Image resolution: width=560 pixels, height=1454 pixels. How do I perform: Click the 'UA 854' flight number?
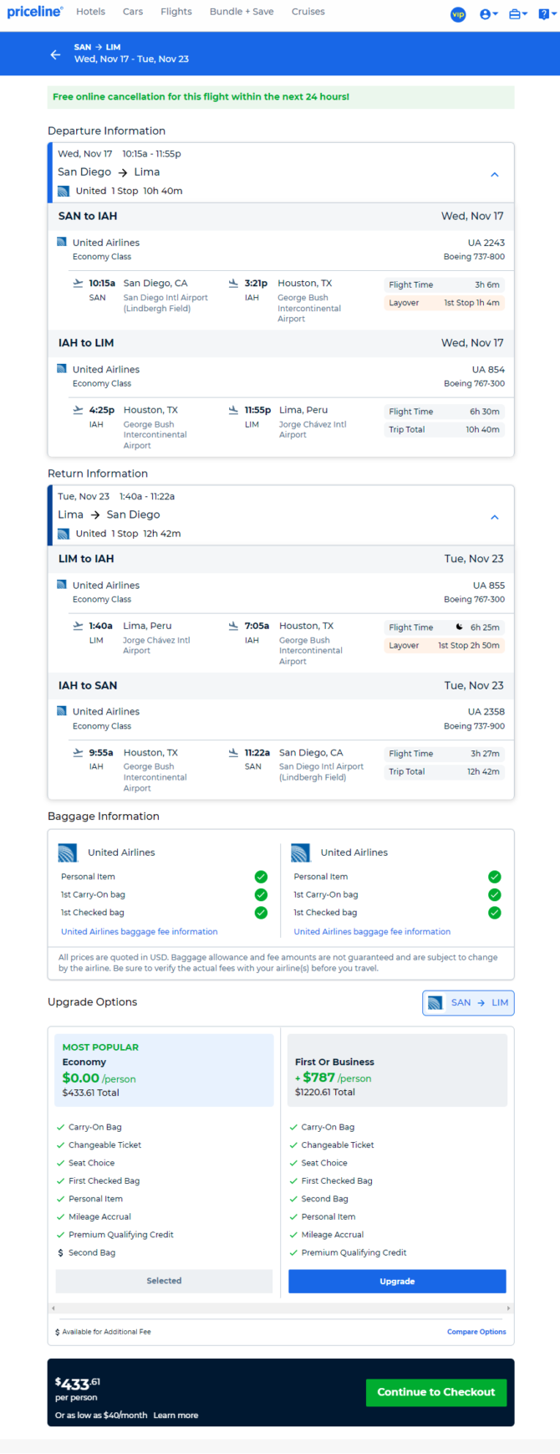489,369
